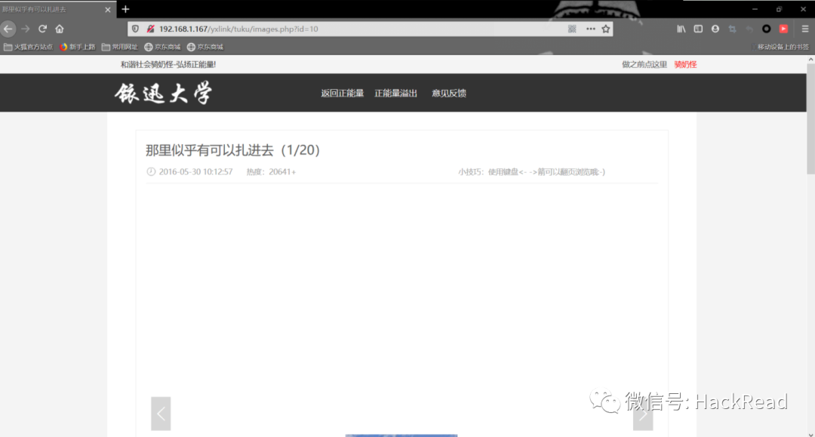Reload the current page

point(42,29)
